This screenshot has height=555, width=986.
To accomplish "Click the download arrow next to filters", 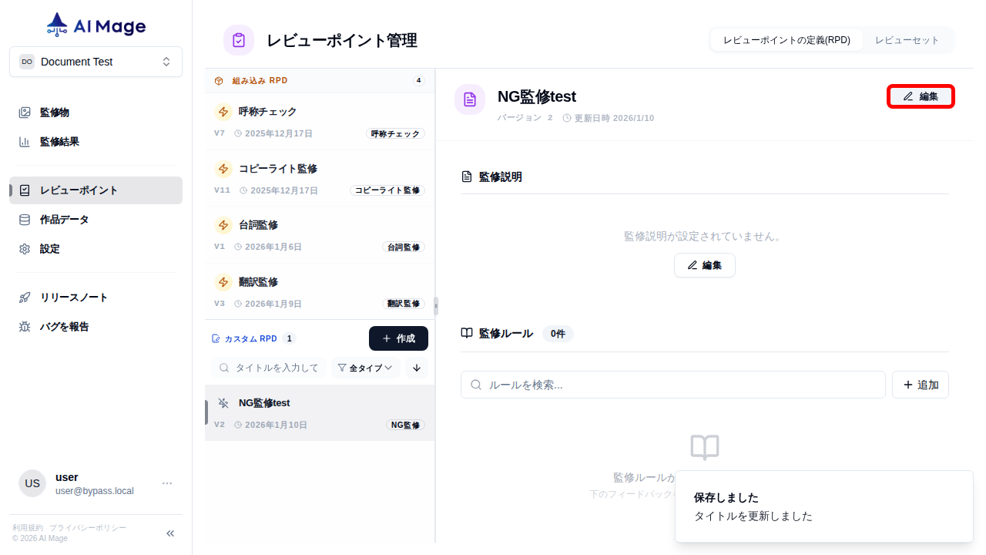I will coord(416,368).
